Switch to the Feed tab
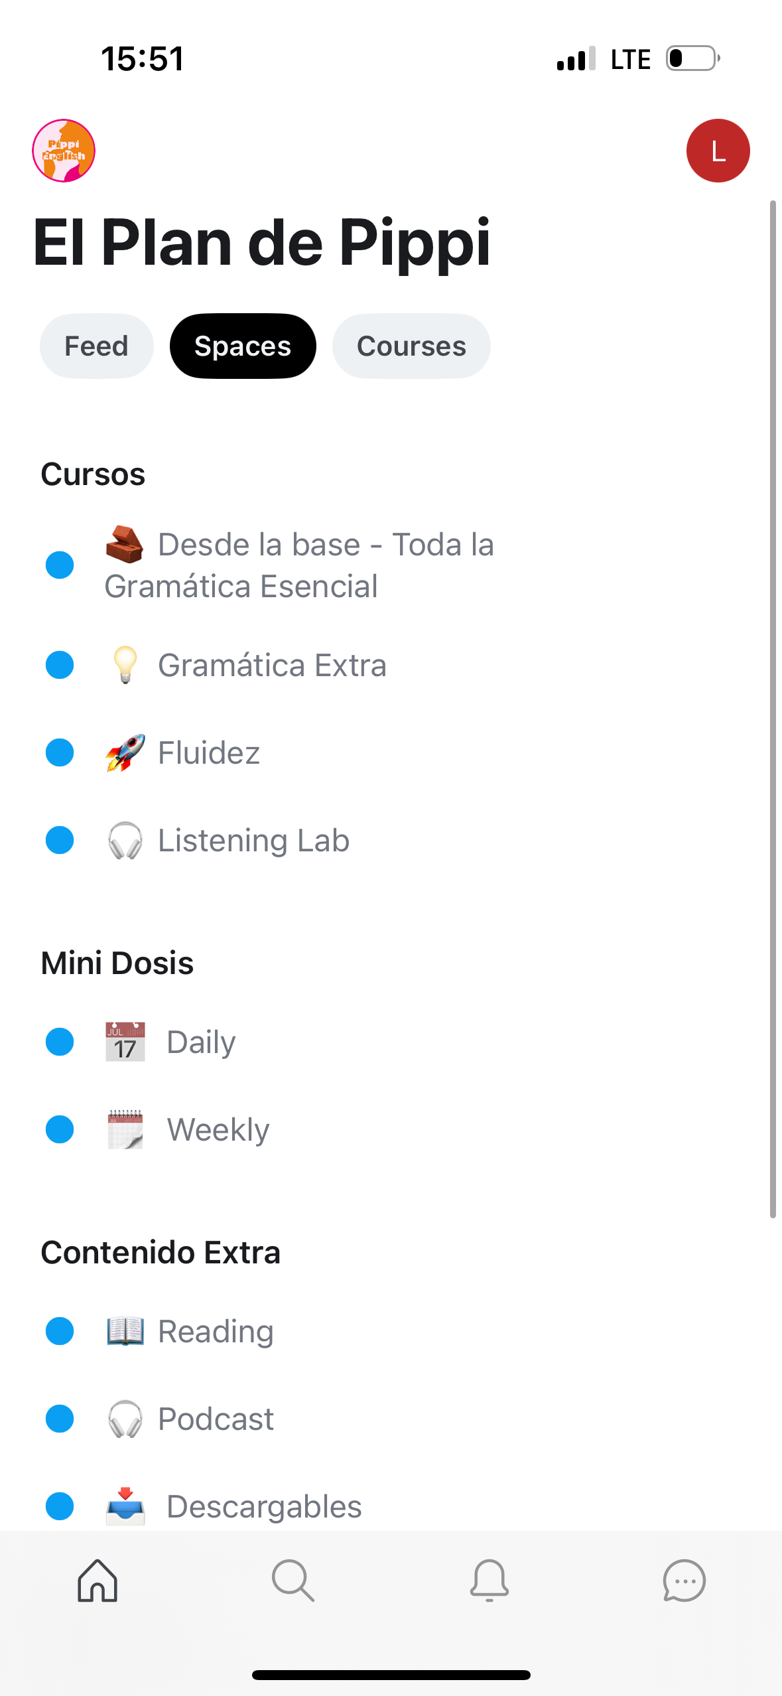This screenshot has width=782, height=1696. [96, 346]
